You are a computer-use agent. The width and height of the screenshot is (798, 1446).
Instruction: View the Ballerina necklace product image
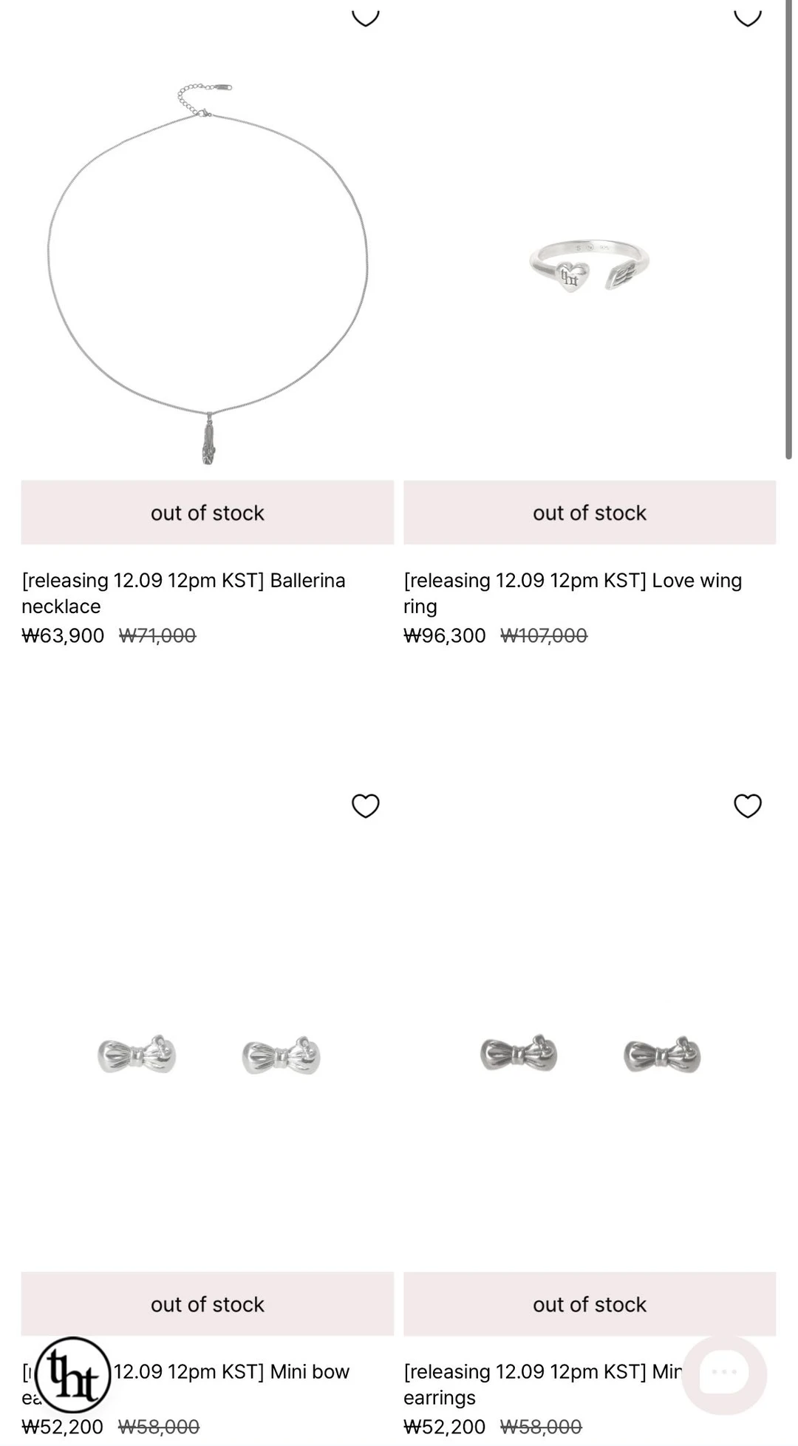click(208, 274)
